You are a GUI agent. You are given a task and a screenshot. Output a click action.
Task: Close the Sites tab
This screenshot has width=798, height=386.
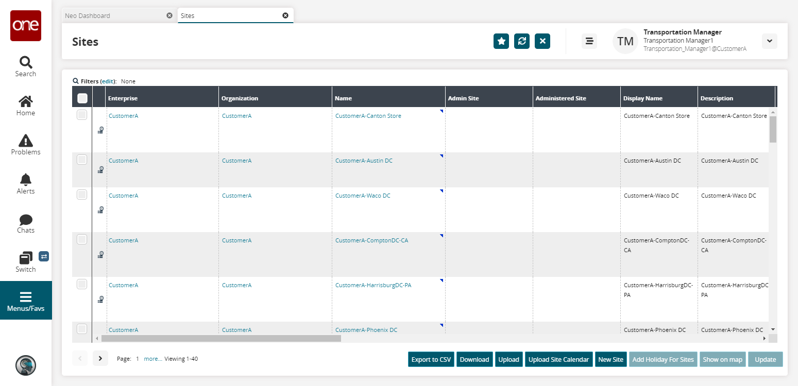pos(285,15)
